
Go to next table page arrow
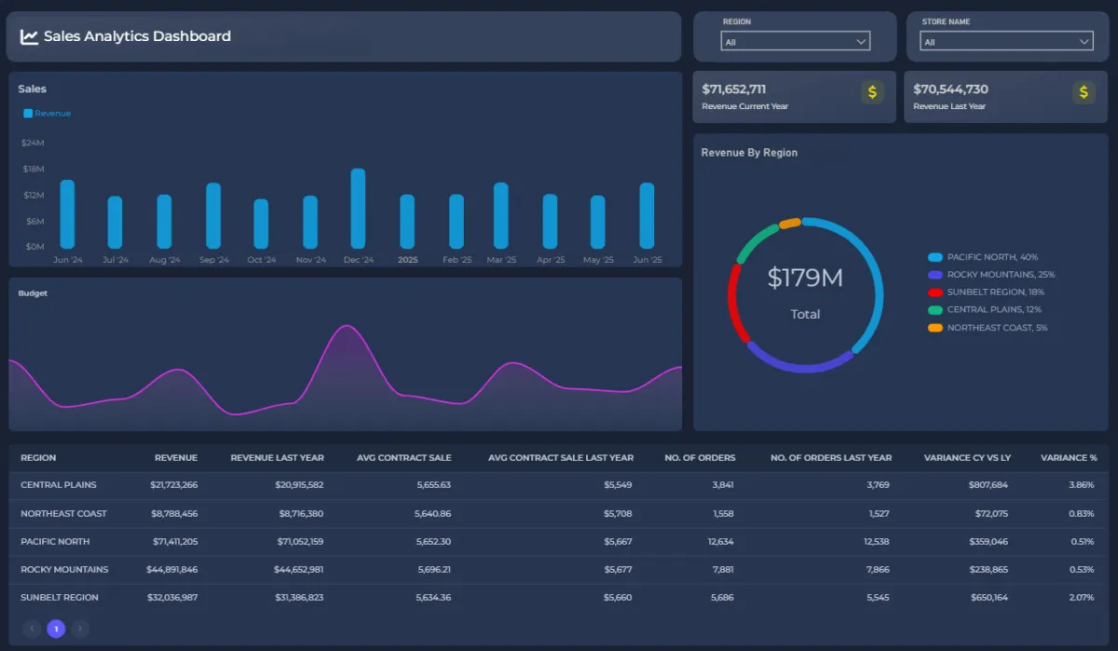pos(80,629)
